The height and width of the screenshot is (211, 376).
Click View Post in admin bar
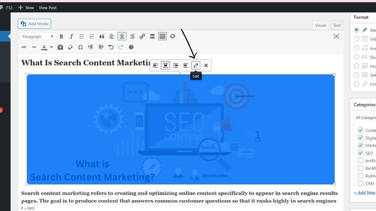point(47,8)
